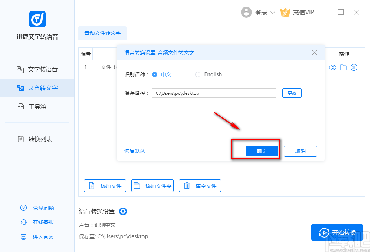Click 恢复默认 to restore defaults

(x=134, y=151)
